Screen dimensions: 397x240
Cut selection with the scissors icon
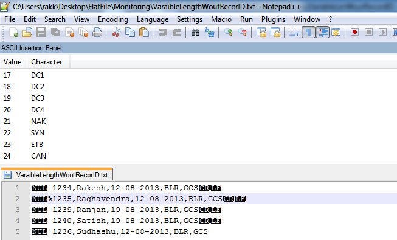tap(116, 32)
